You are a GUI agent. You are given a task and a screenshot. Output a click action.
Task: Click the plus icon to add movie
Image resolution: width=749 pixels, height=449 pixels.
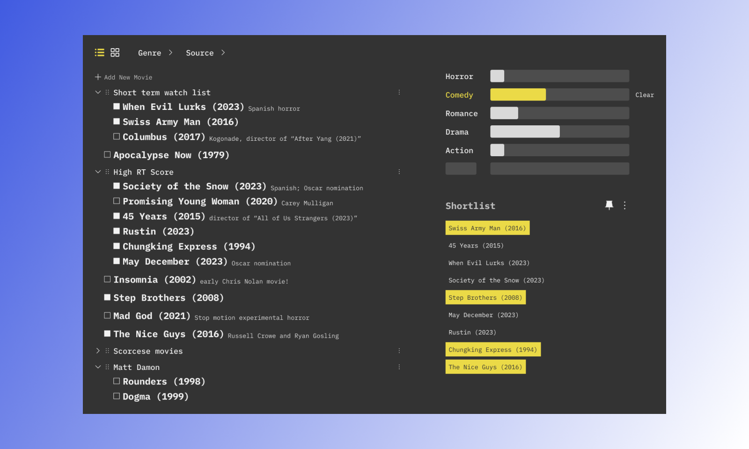coord(98,77)
